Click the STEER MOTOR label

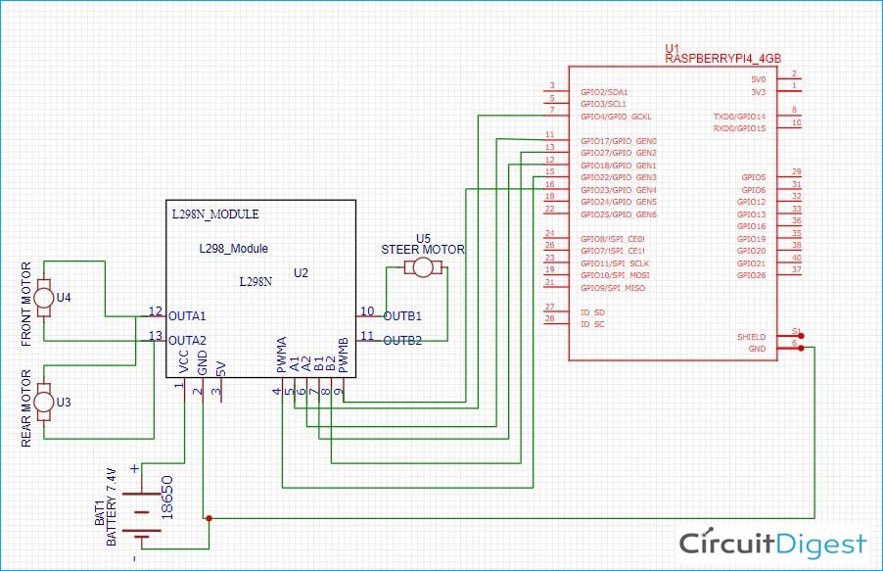[423, 250]
